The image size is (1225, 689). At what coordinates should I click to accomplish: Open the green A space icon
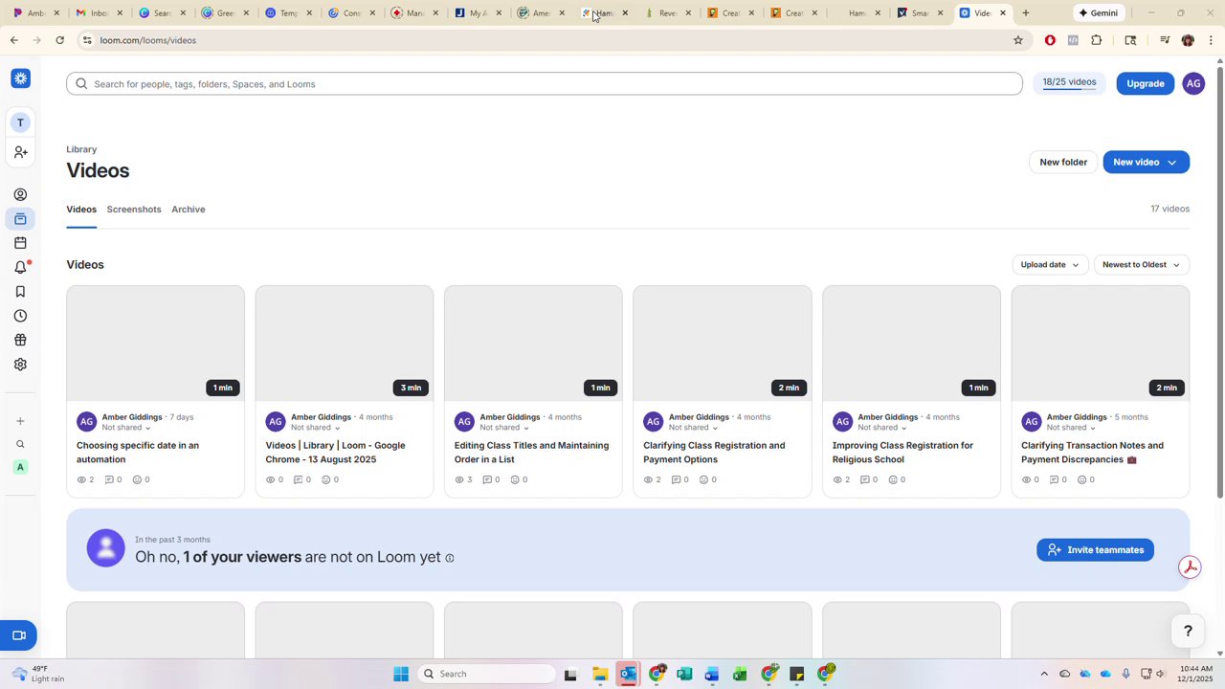(x=20, y=467)
